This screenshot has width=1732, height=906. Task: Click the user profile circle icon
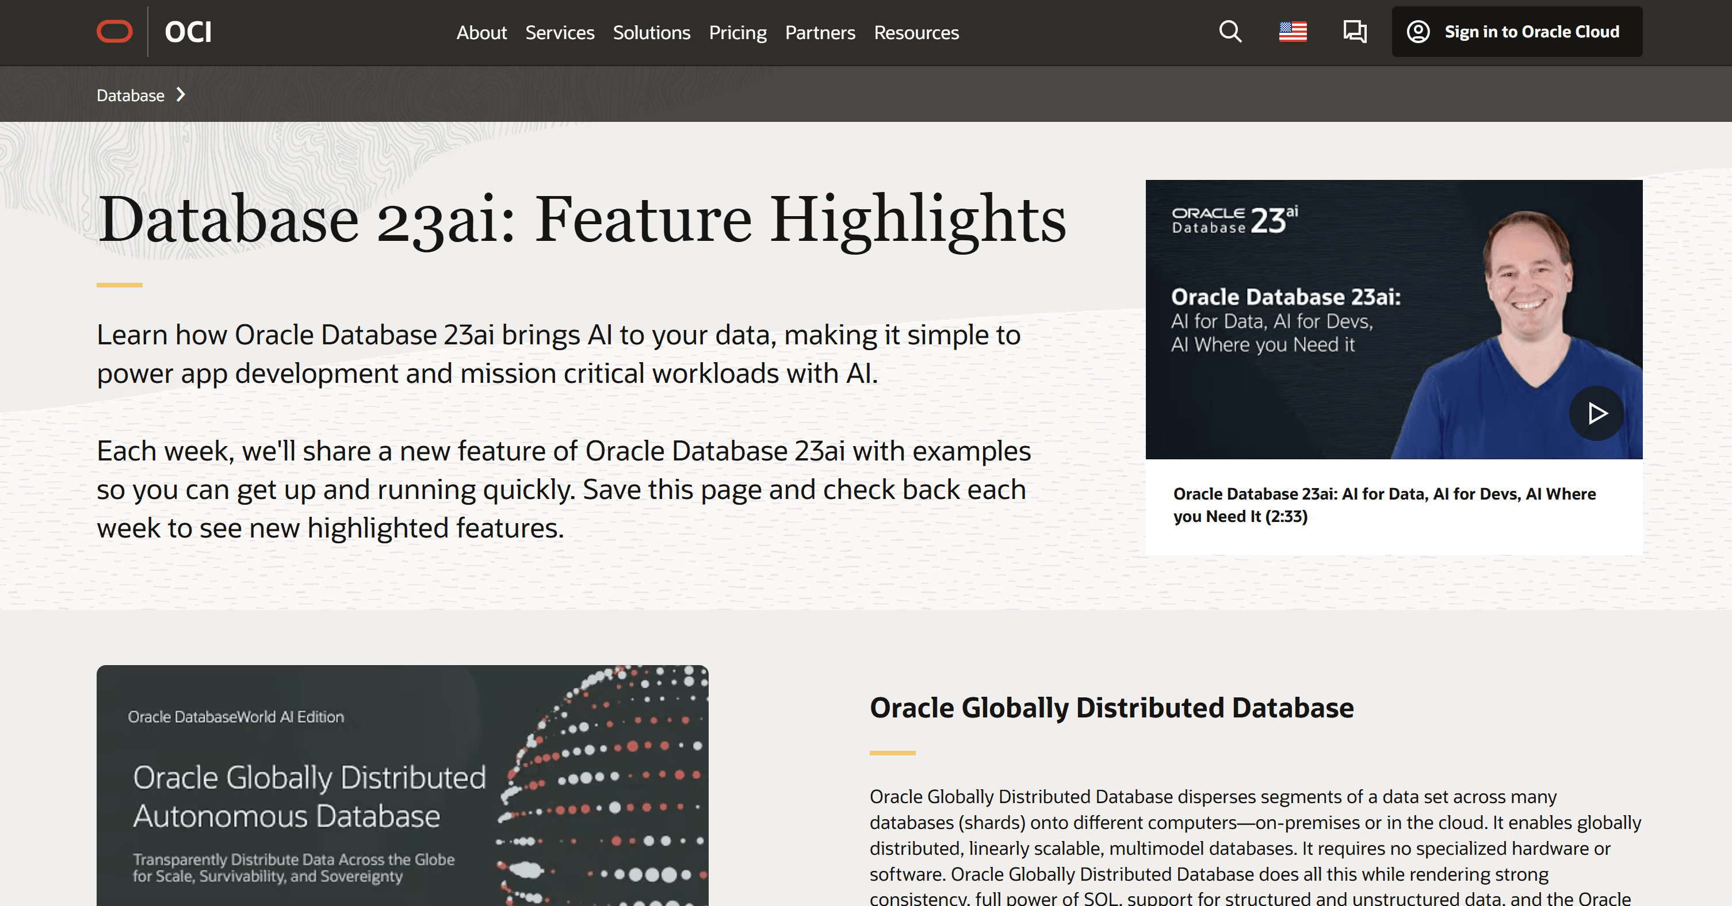pos(1418,32)
